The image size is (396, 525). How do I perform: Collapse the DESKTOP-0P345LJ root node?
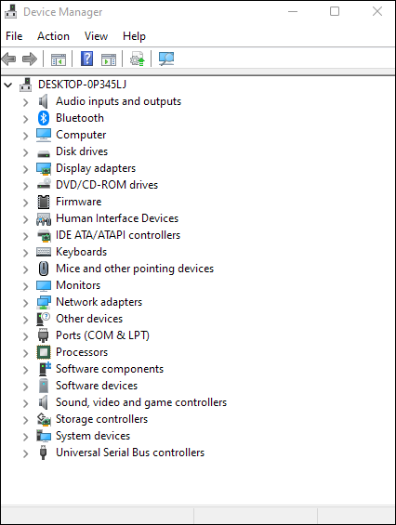click(x=8, y=85)
